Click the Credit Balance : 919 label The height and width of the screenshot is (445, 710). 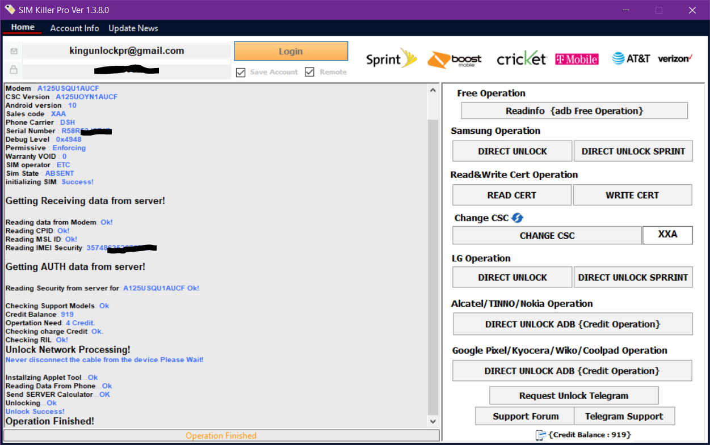click(590, 435)
